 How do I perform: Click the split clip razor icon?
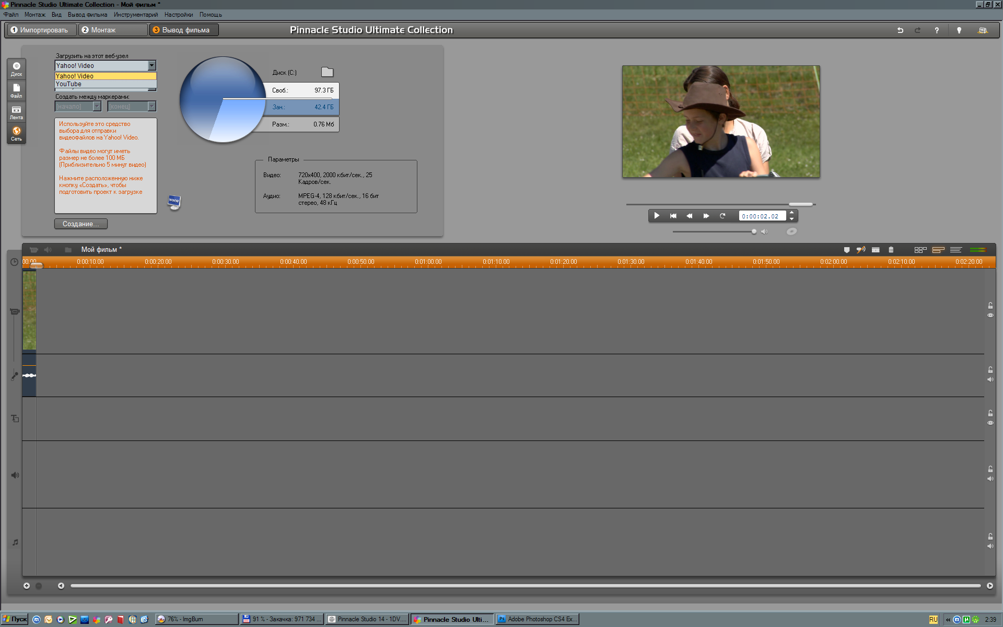pyautogui.click(x=876, y=250)
